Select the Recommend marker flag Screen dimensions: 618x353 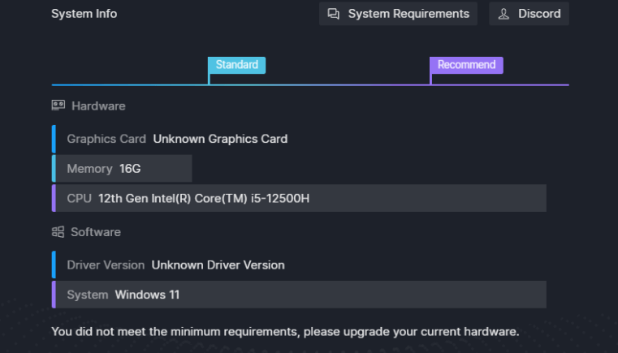tap(466, 65)
